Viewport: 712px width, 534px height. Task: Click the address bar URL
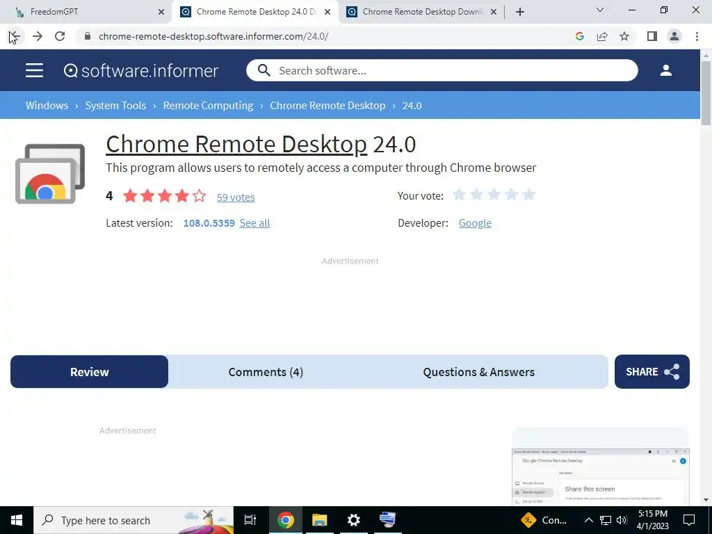[213, 36]
